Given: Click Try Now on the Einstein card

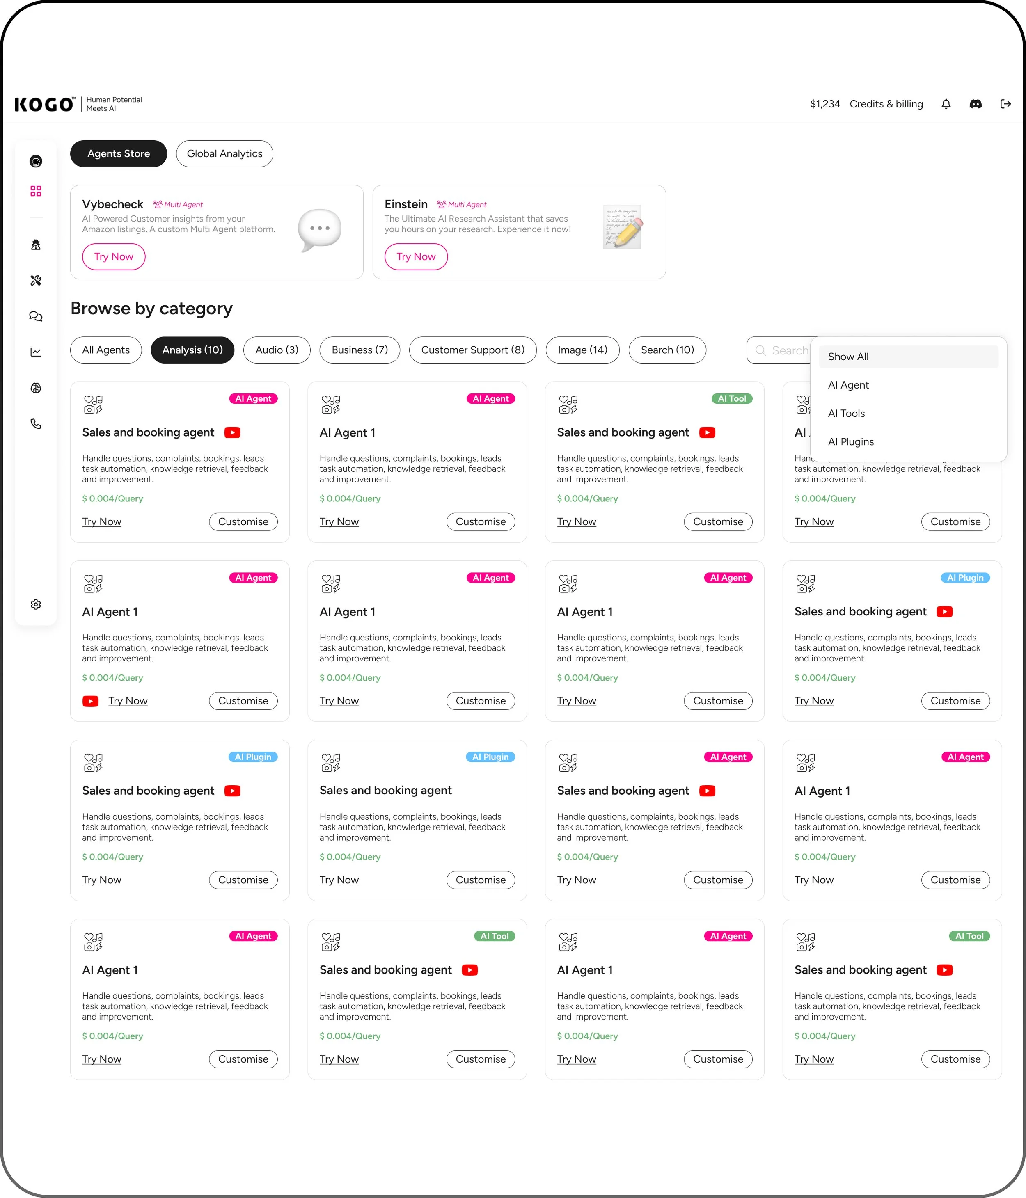Looking at the screenshot, I should coord(416,257).
